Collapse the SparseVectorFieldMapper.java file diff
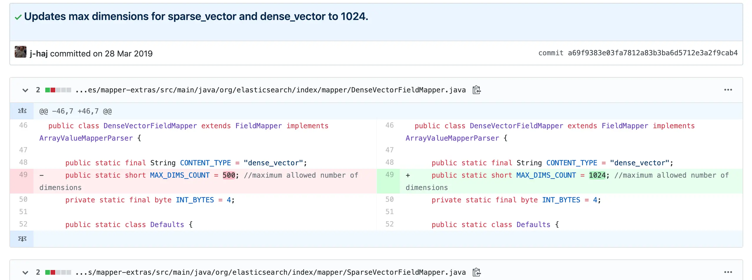Viewport: 752px width, 280px height. click(x=25, y=272)
